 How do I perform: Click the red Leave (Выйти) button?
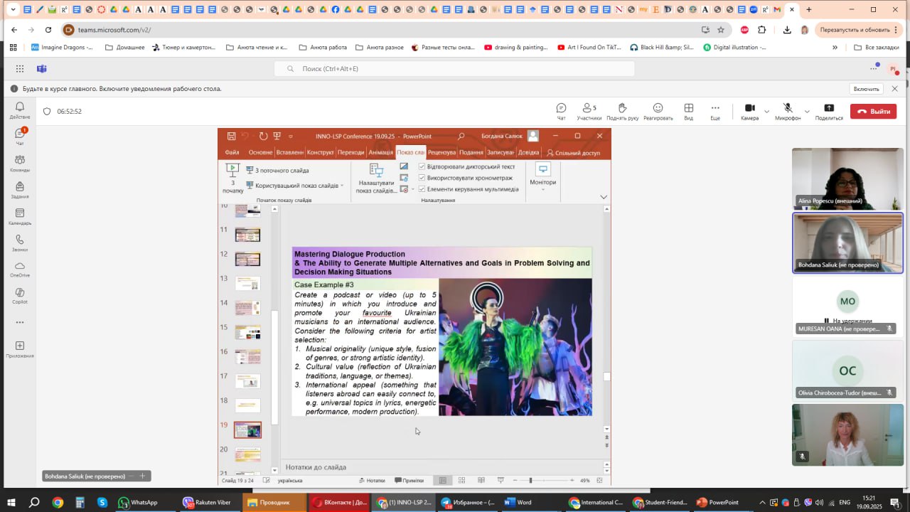(x=873, y=112)
